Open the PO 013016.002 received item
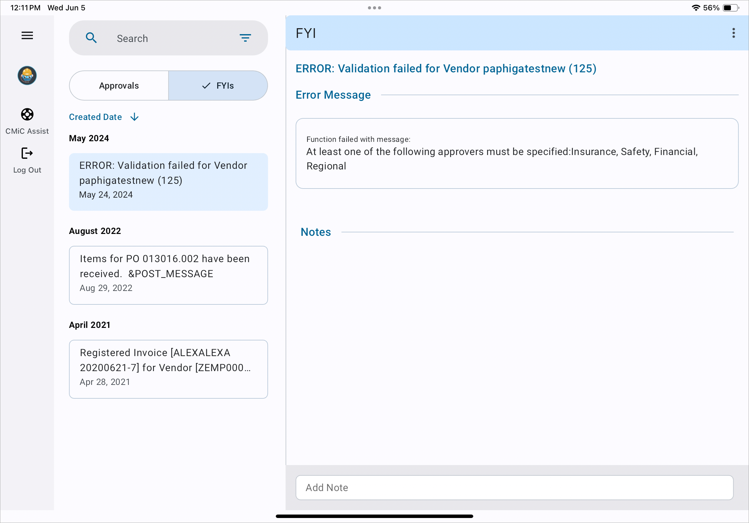Screen dimensions: 749x523 pos(168,275)
